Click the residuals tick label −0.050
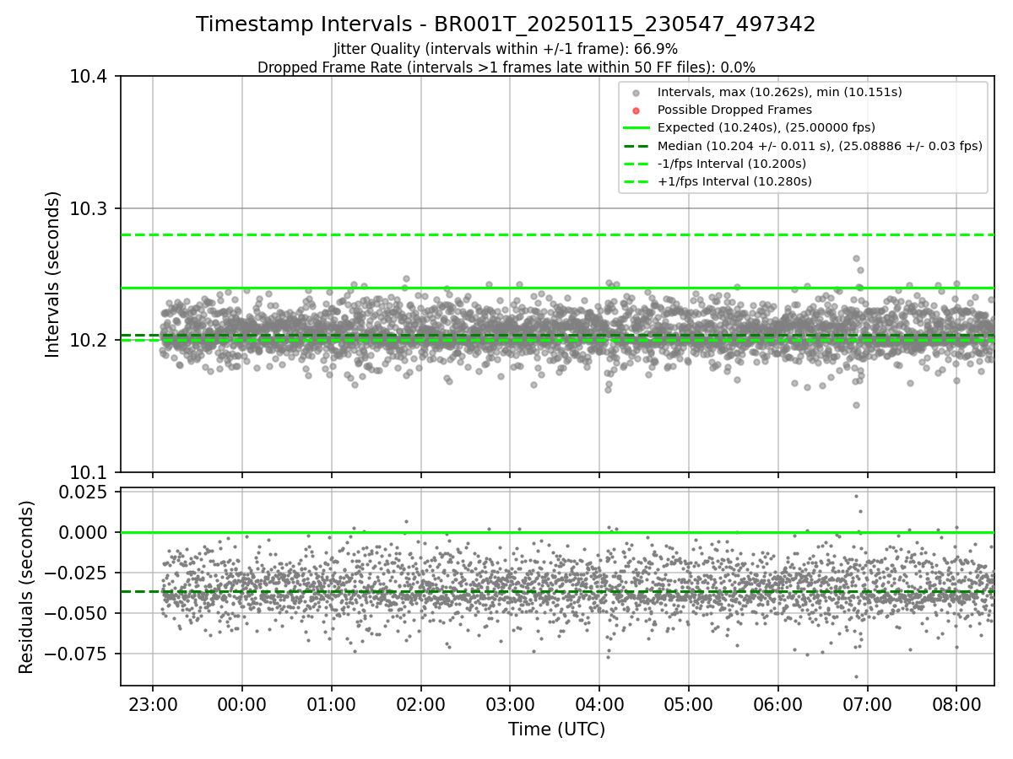Viewport: 1013px width, 759px height. 78,613
